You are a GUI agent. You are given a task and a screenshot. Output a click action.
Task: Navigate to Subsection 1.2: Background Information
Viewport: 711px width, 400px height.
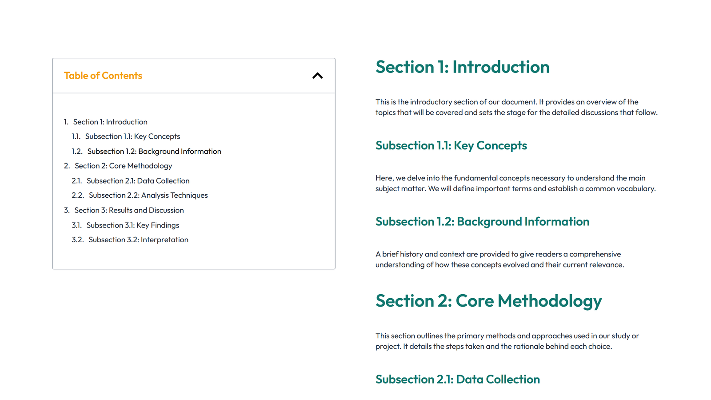154,151
